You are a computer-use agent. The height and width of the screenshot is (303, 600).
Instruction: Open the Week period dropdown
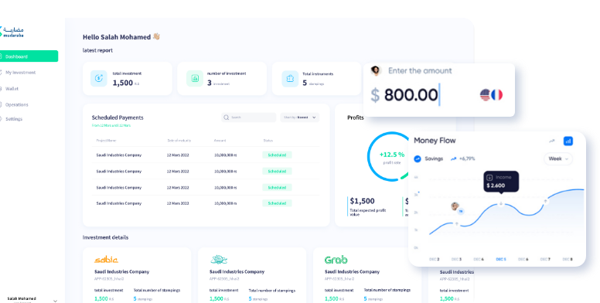tap(558, 158)
